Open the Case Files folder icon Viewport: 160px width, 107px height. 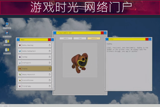7,51
